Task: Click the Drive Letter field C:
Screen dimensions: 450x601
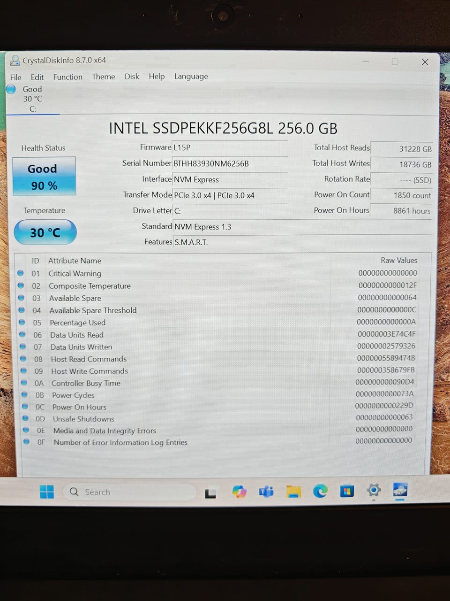Action: (x=230, y=211)
